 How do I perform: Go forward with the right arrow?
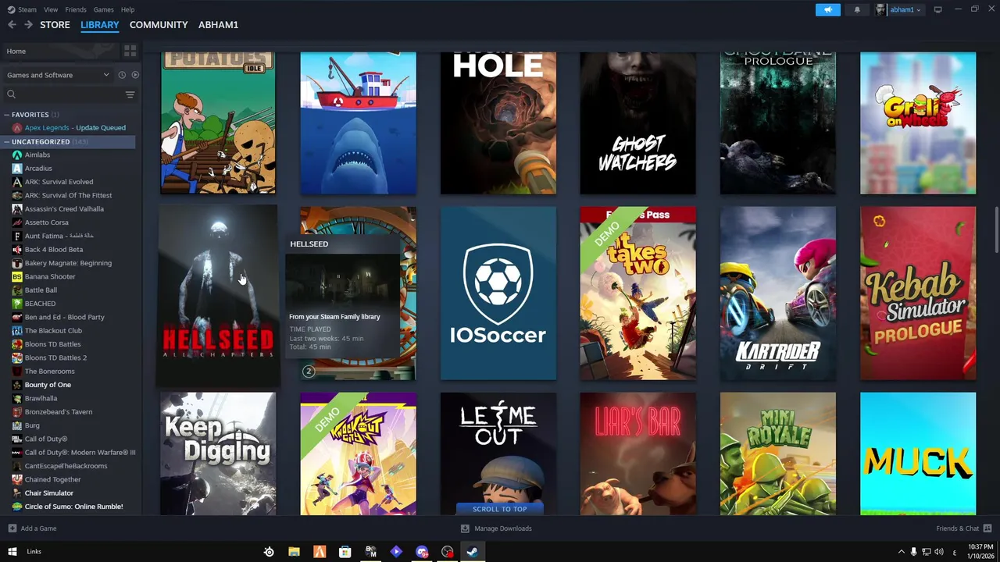(x=28, y=25)
